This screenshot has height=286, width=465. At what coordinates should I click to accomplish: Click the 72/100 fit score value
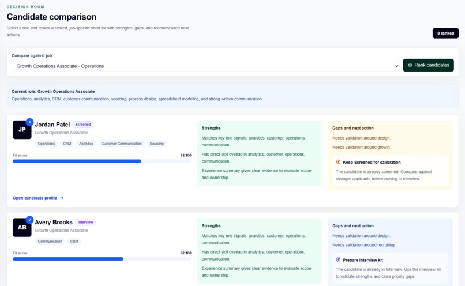(186, 155)
